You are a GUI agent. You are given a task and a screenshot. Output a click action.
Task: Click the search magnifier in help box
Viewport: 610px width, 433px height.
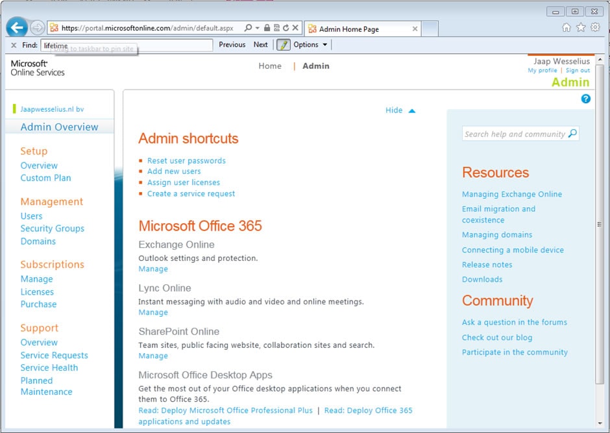click(572, 134)
